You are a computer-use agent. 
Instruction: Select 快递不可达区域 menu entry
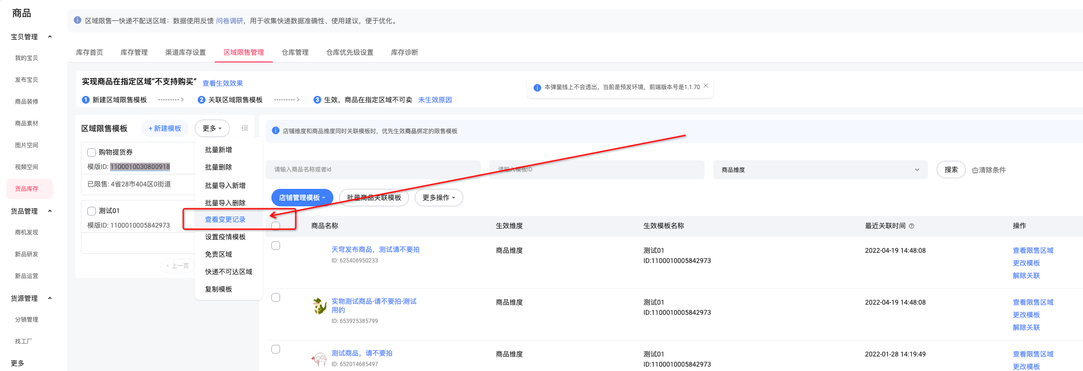click(229, 272)
